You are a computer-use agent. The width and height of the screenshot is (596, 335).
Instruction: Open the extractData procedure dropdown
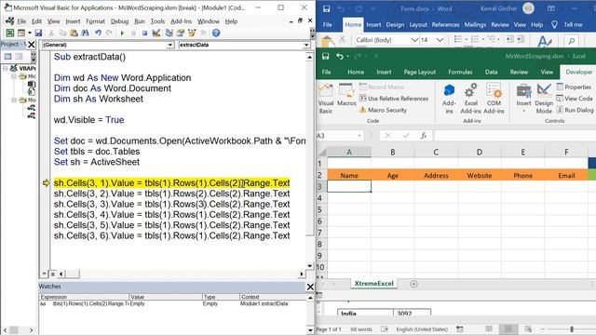[306, 45]
